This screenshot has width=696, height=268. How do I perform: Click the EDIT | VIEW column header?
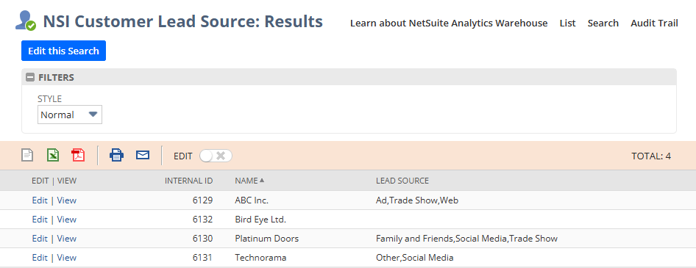[54, 181]
